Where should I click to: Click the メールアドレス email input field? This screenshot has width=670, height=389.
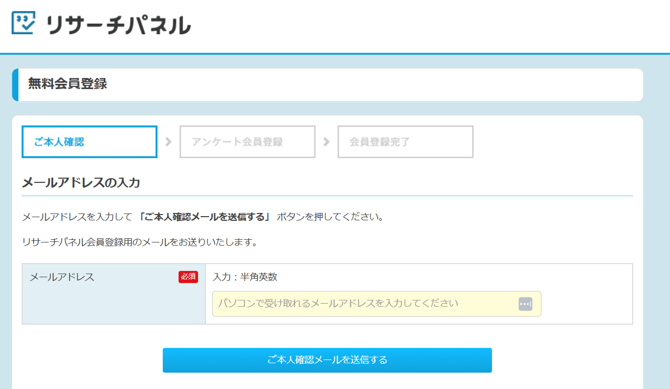[377, 304]
